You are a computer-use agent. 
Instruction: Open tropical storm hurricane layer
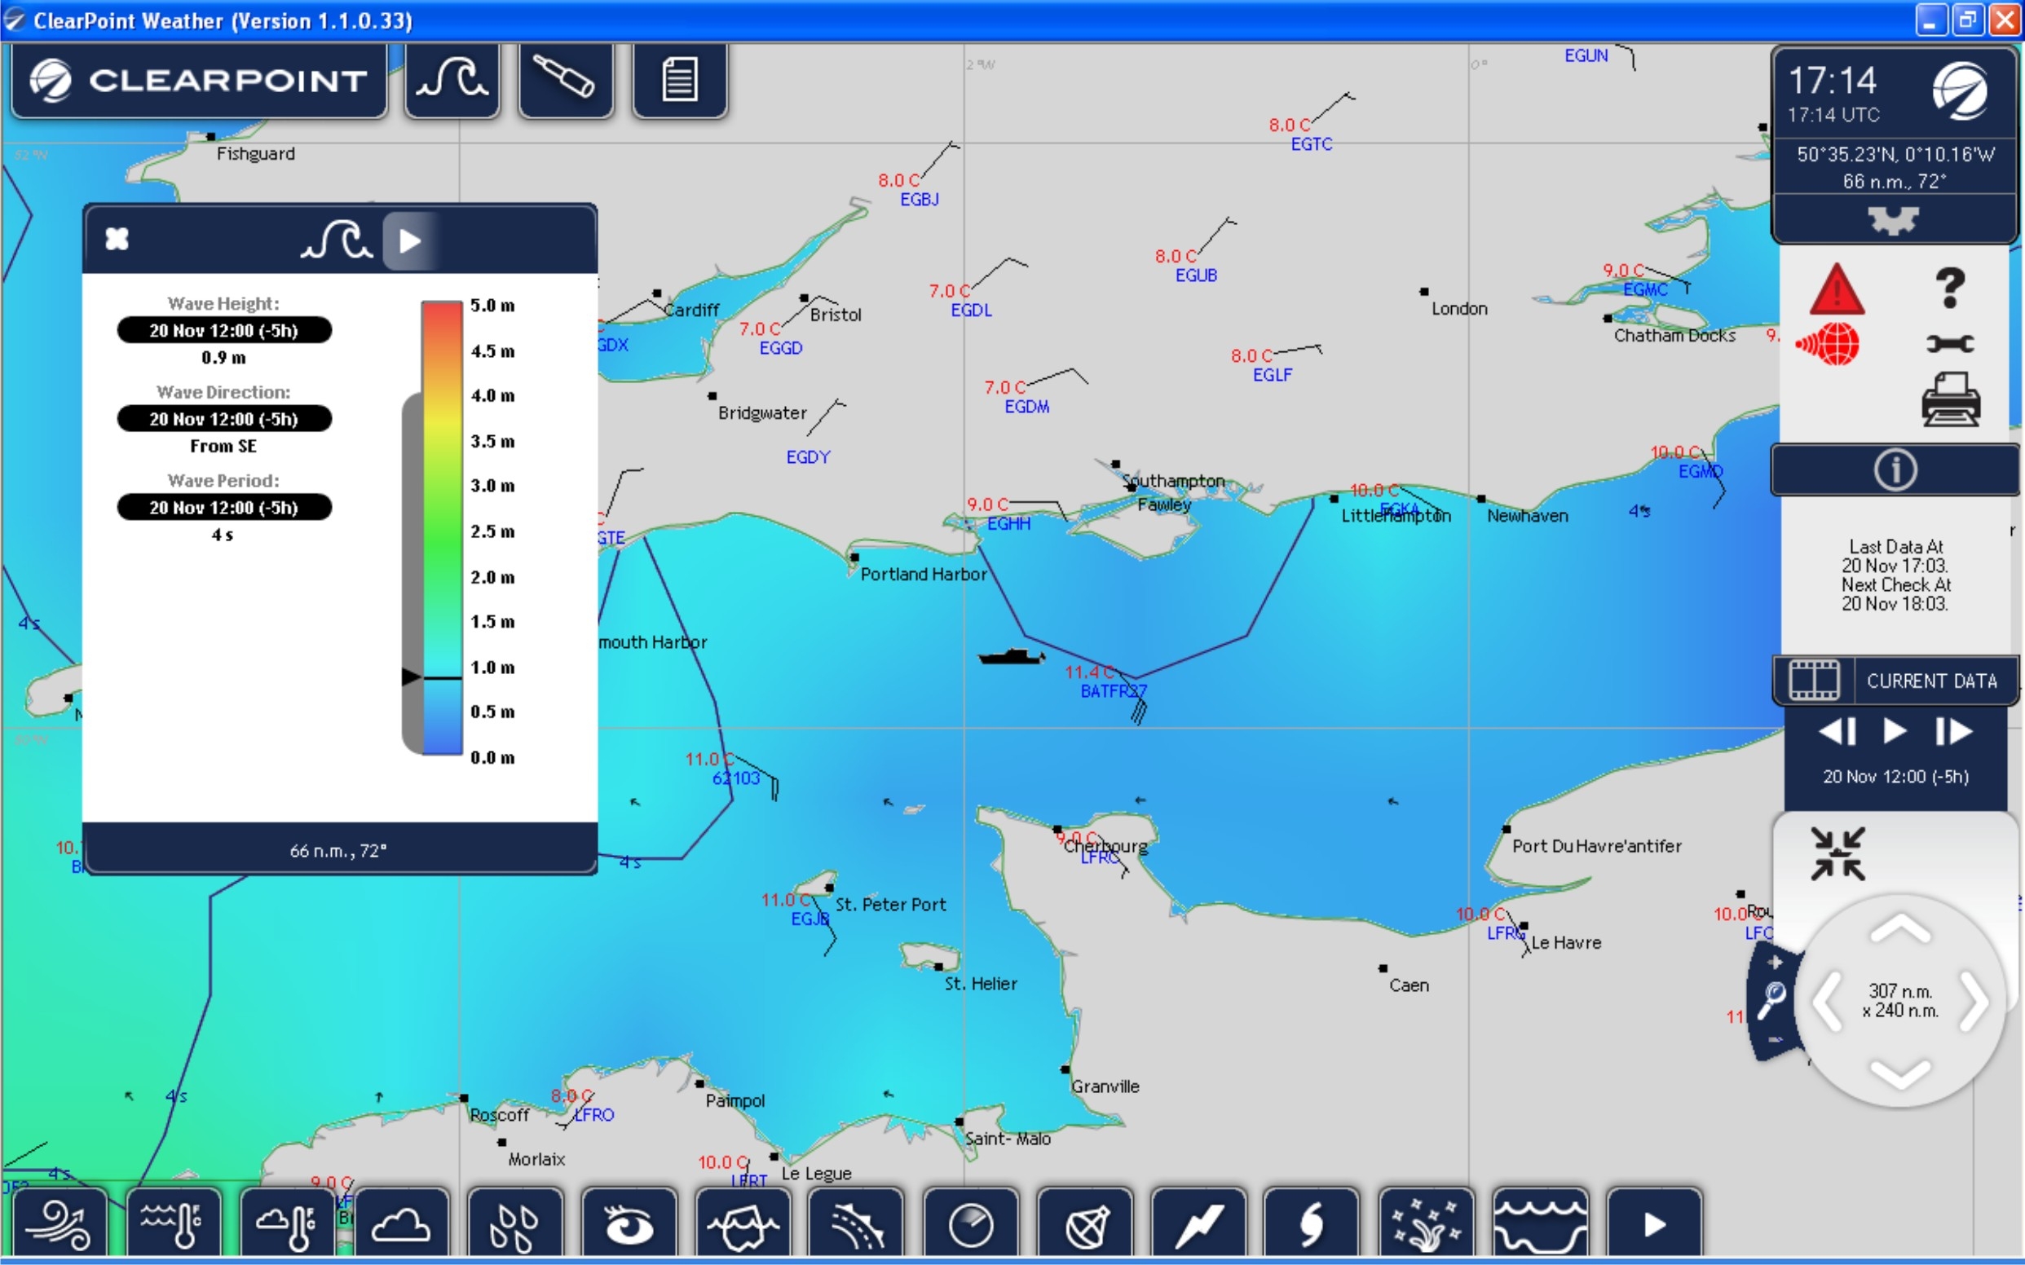(1311, 1224)
